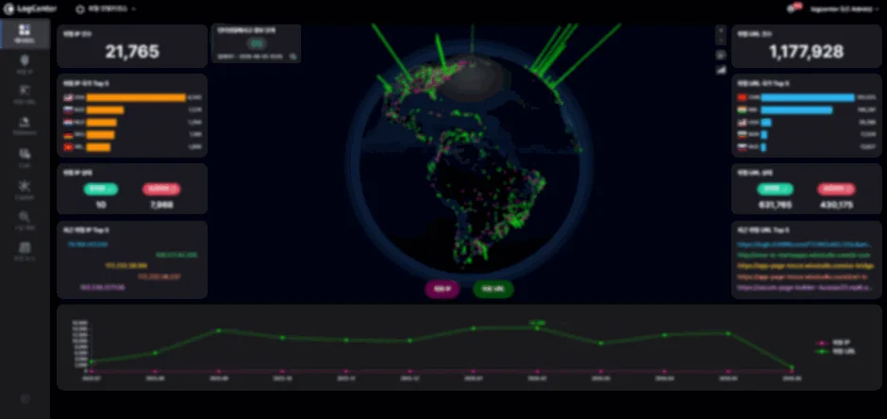Viewport: 887px width, 419px height.
Task: Click the notification bell with red badge
Action: click(792, 8)
